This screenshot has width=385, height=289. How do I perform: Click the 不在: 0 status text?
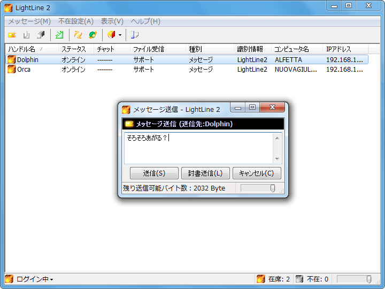[x=318, y=279]
